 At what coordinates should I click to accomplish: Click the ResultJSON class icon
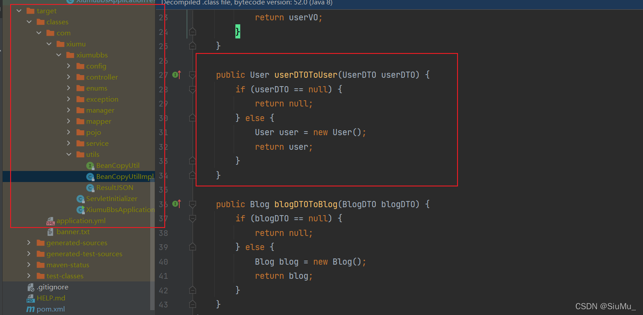coord(91,188)
